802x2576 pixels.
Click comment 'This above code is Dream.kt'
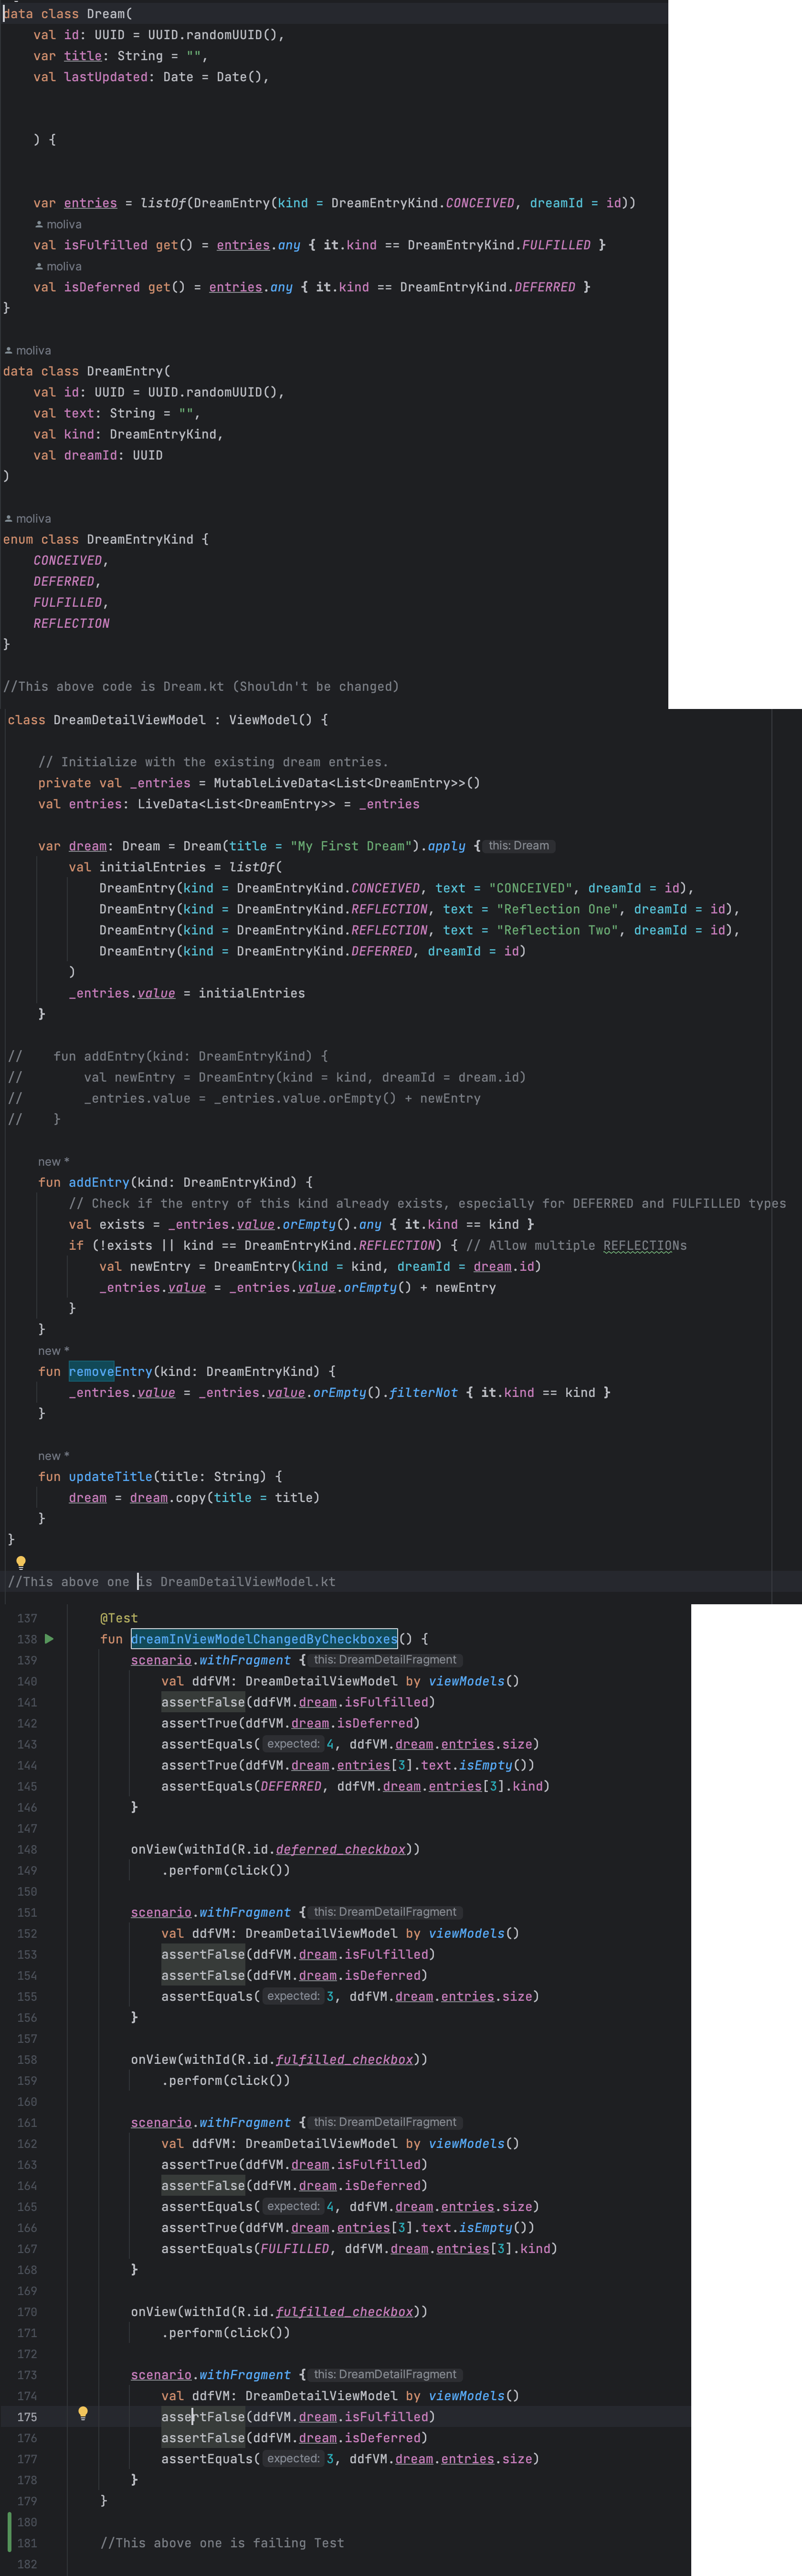201,686
